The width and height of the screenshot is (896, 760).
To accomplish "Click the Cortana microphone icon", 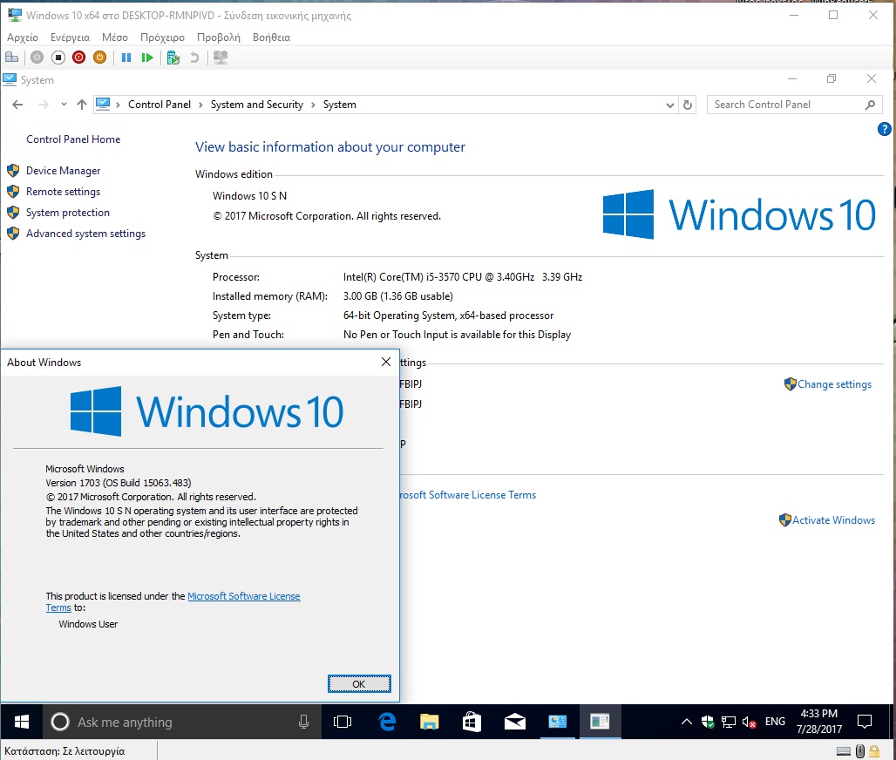I will click(x=303, y=723).
